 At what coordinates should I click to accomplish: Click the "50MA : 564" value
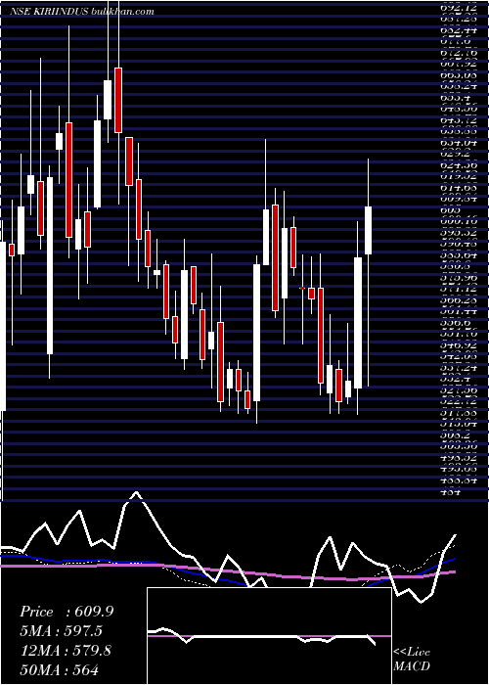(59, 669)
